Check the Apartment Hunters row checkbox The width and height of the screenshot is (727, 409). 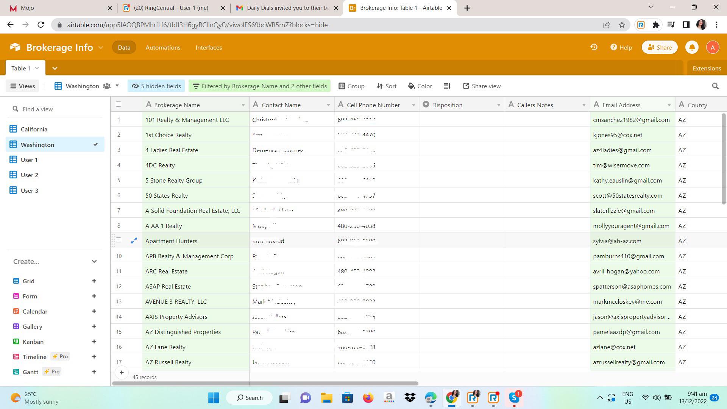point(119,240)
